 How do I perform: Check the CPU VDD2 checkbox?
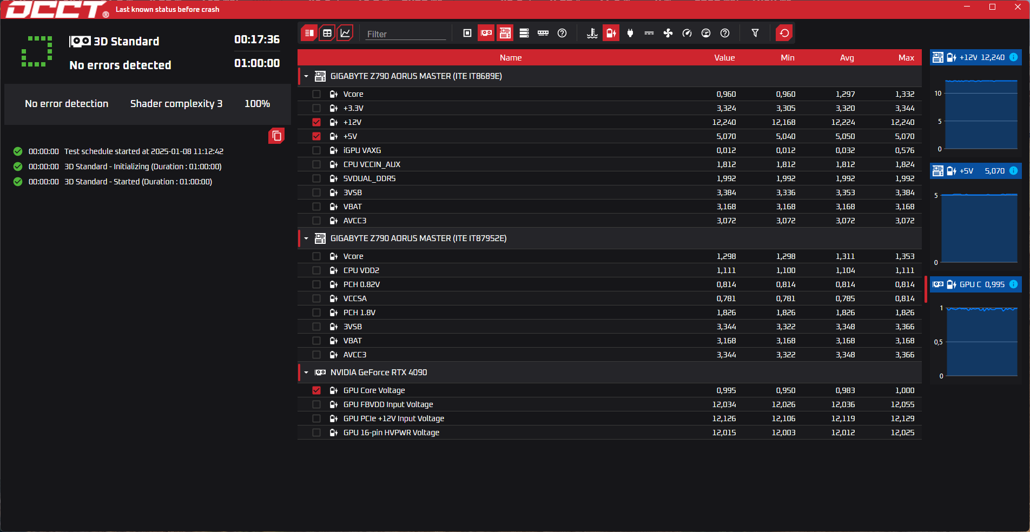pos(316,270)
